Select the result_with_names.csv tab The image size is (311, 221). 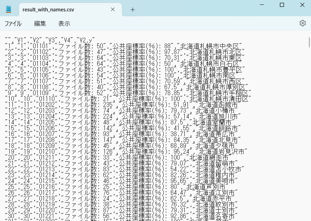coord(71,10)
